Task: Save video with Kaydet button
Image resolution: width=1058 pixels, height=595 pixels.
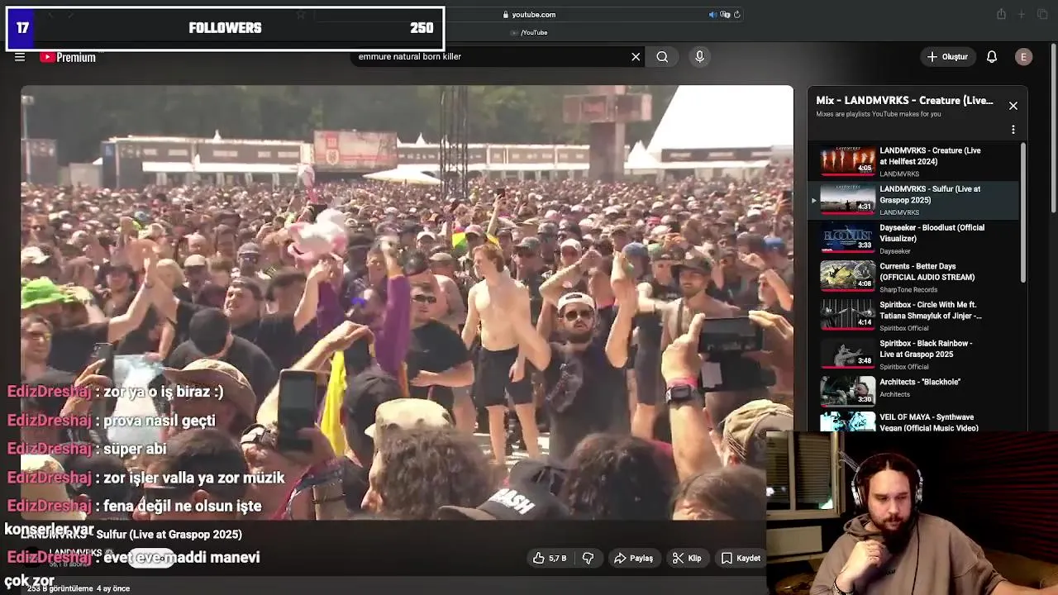Action: (741, 558)
